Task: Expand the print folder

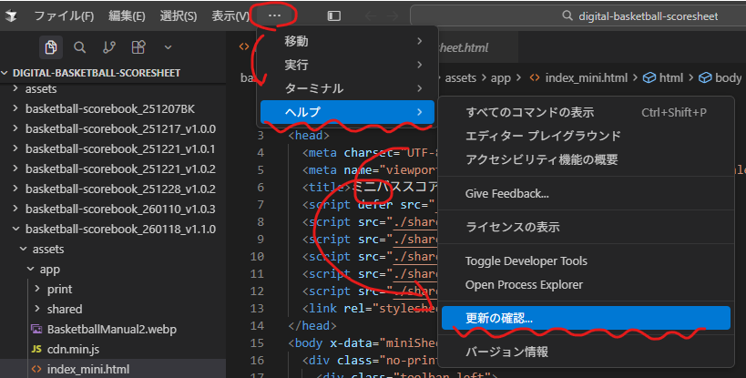Action: pyautogui.click(x=113, y=289)
